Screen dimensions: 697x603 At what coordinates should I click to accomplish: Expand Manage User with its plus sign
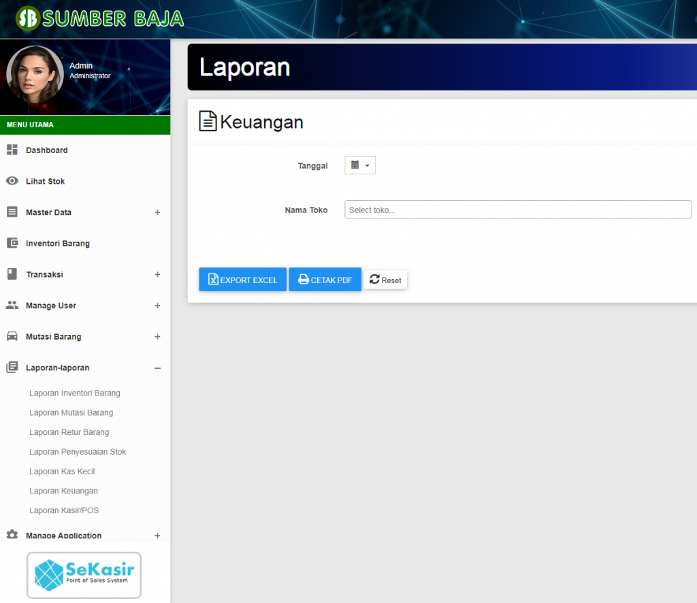point(157,306)
